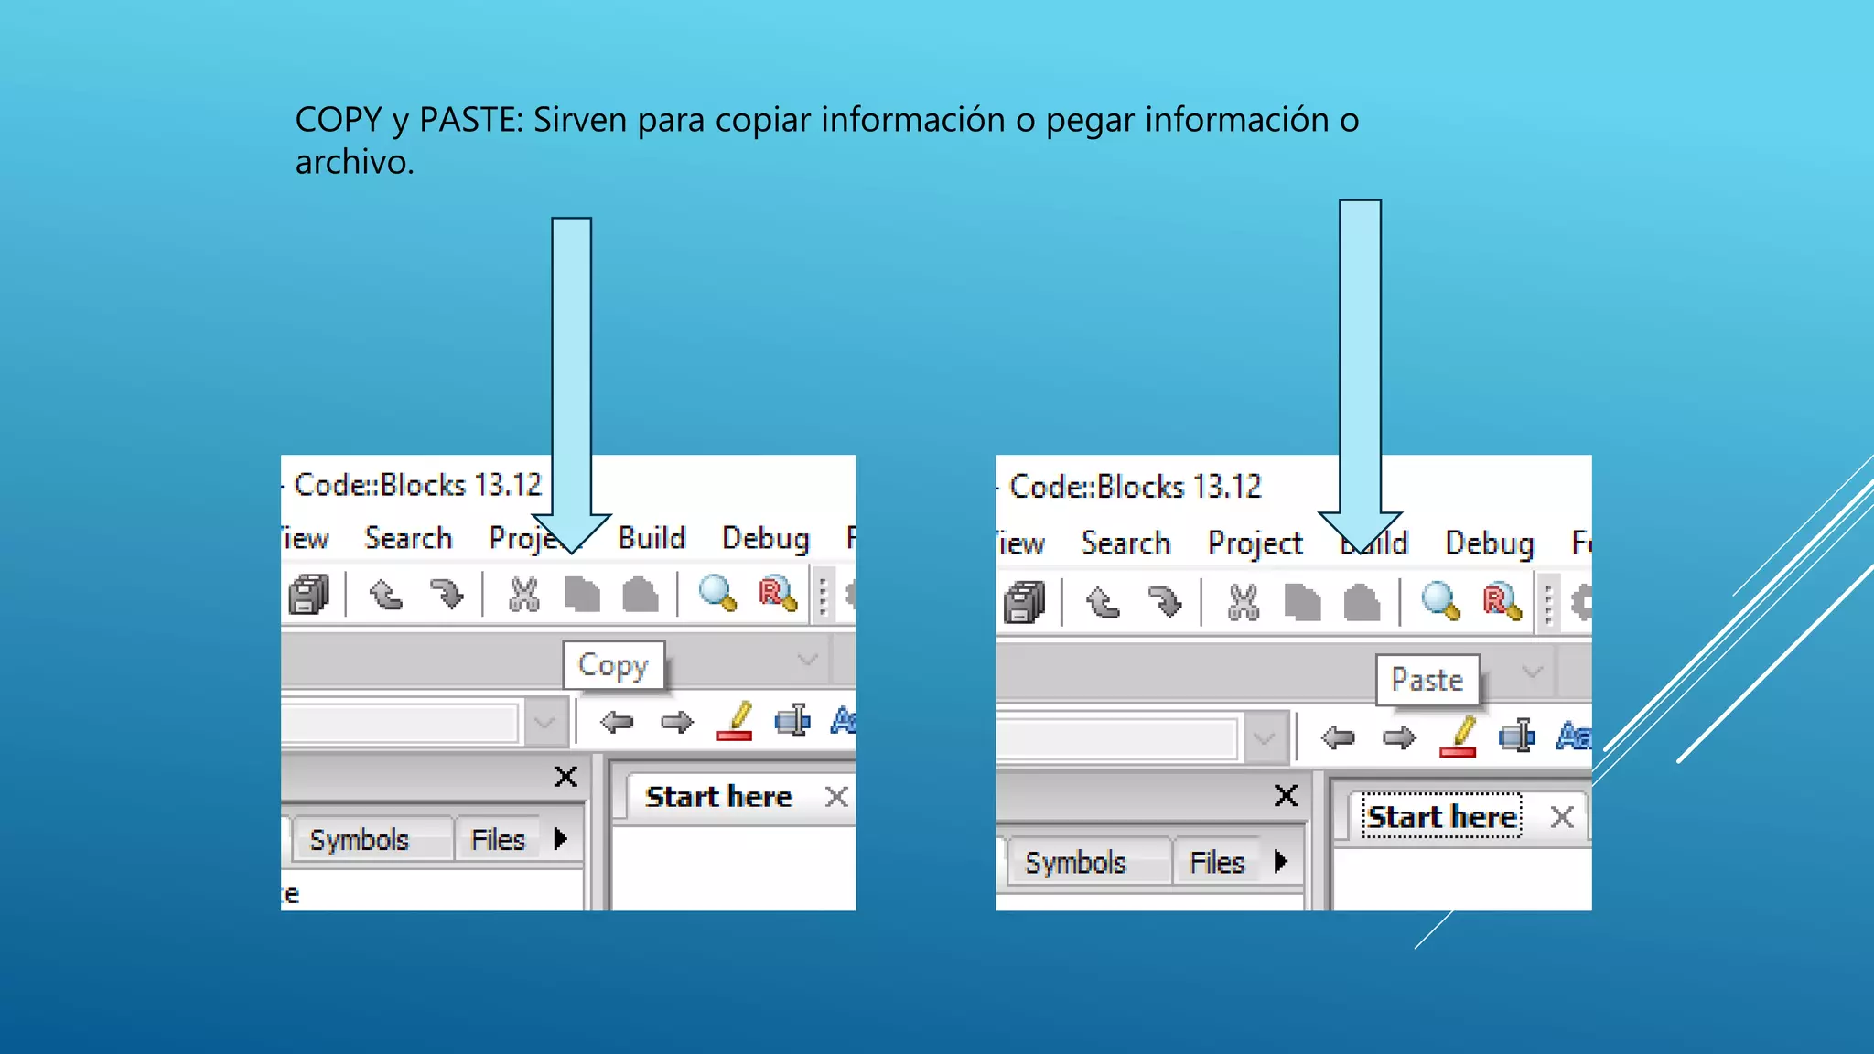Viewport: 1874px width, 1054px height.
Task: Click Copy icon in right Code::Blocks toolbar
Action: click(x=1303, y=603)
